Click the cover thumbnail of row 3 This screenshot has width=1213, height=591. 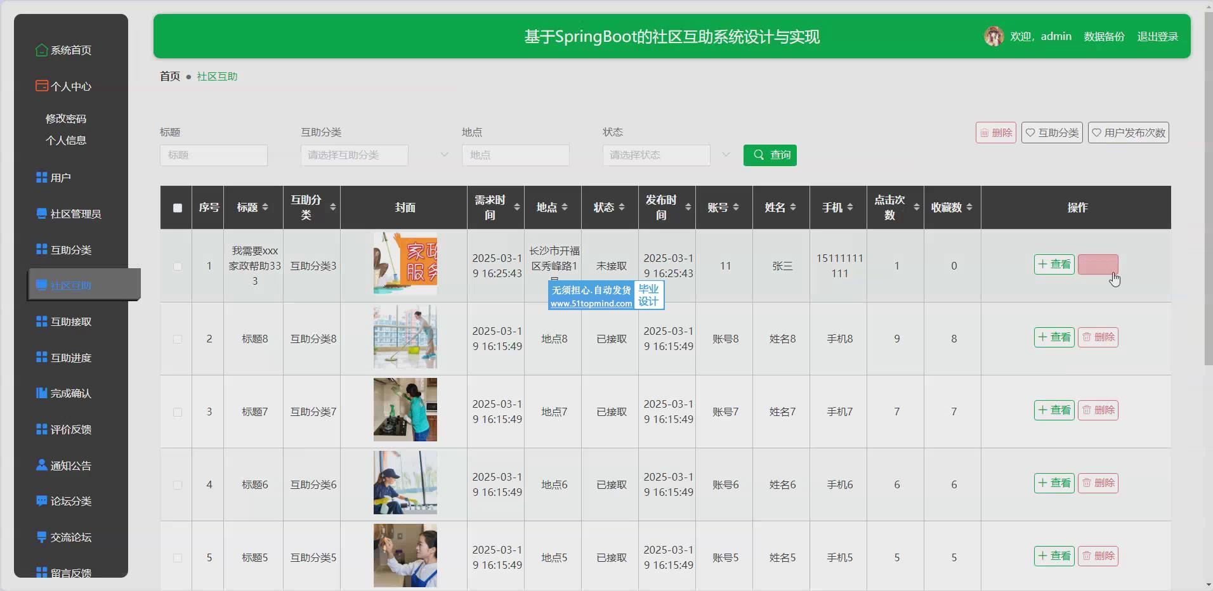[405, 410]
